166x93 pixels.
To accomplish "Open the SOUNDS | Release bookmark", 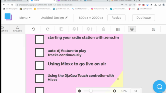I will click(x=81, y=9).
